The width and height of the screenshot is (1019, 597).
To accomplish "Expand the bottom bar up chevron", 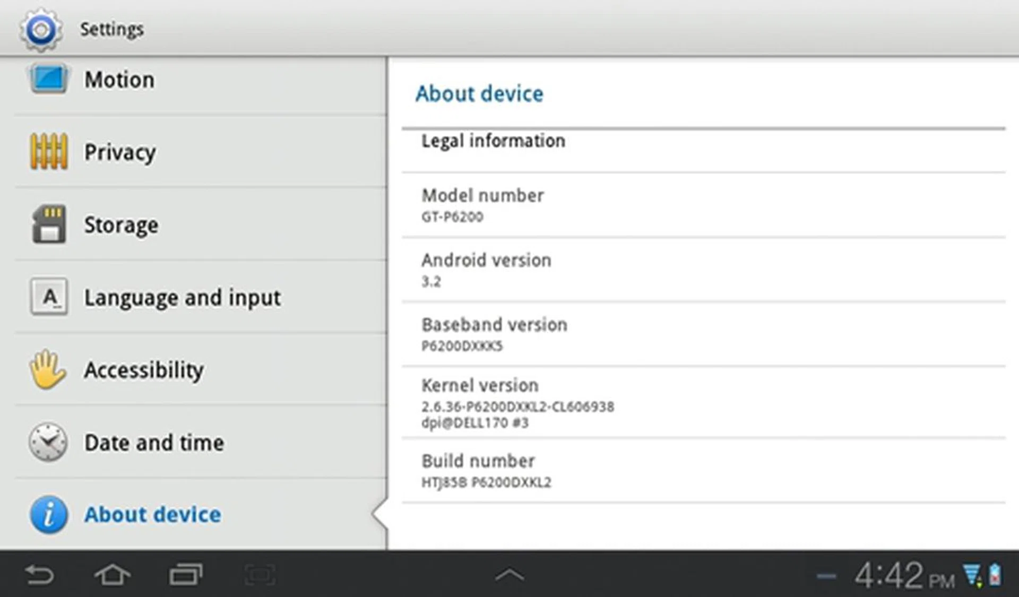I will 509,574.
